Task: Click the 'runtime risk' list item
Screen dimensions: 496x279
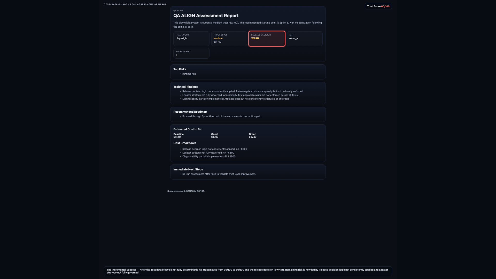Action: click(x=189, y=74)
